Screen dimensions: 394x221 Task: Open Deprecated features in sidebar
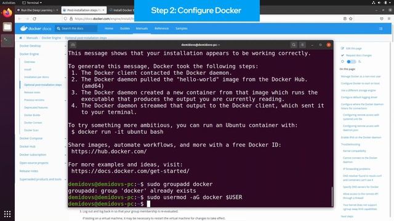[x=36, y=107]
